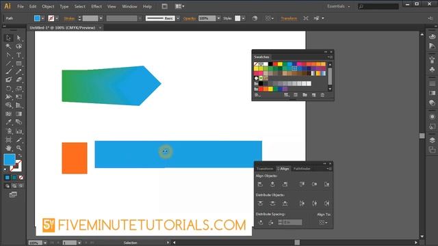Expand Essentials workspace switcher

[339, 6]
